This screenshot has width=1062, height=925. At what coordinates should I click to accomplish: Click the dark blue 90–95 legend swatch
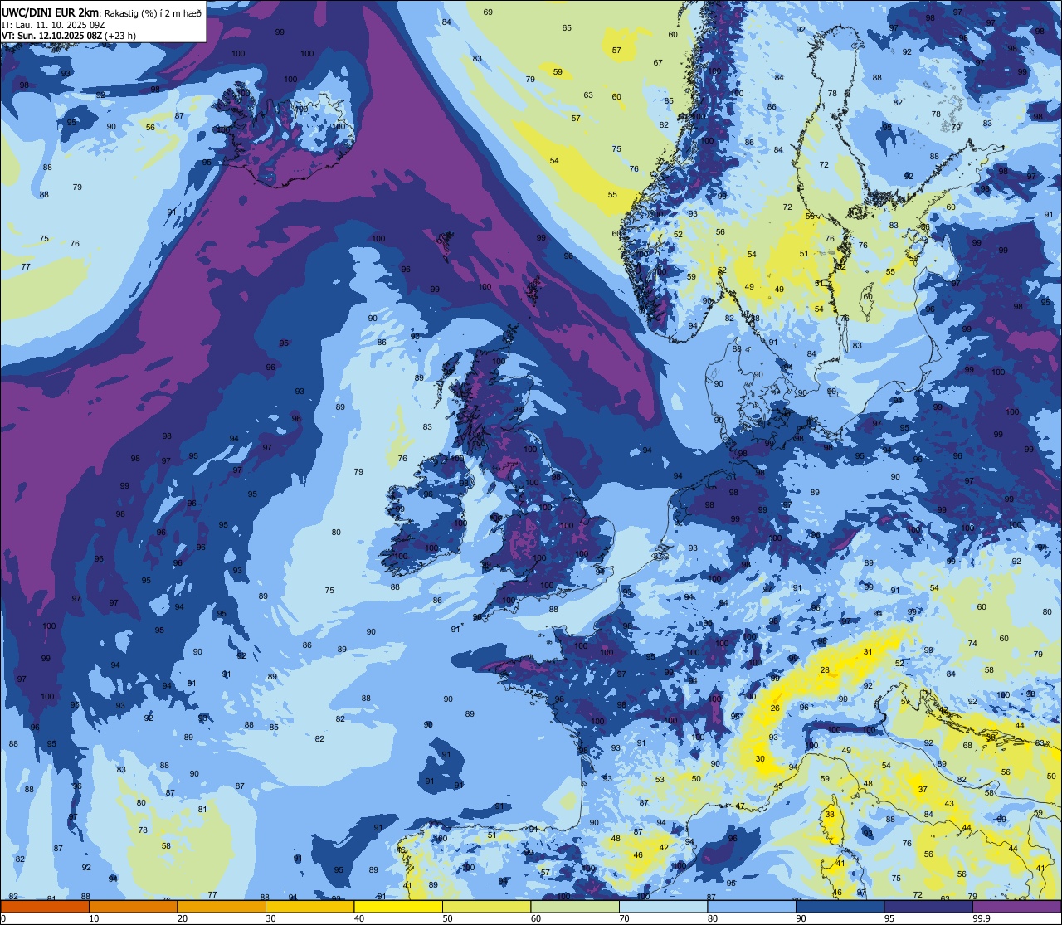[840, 906]
